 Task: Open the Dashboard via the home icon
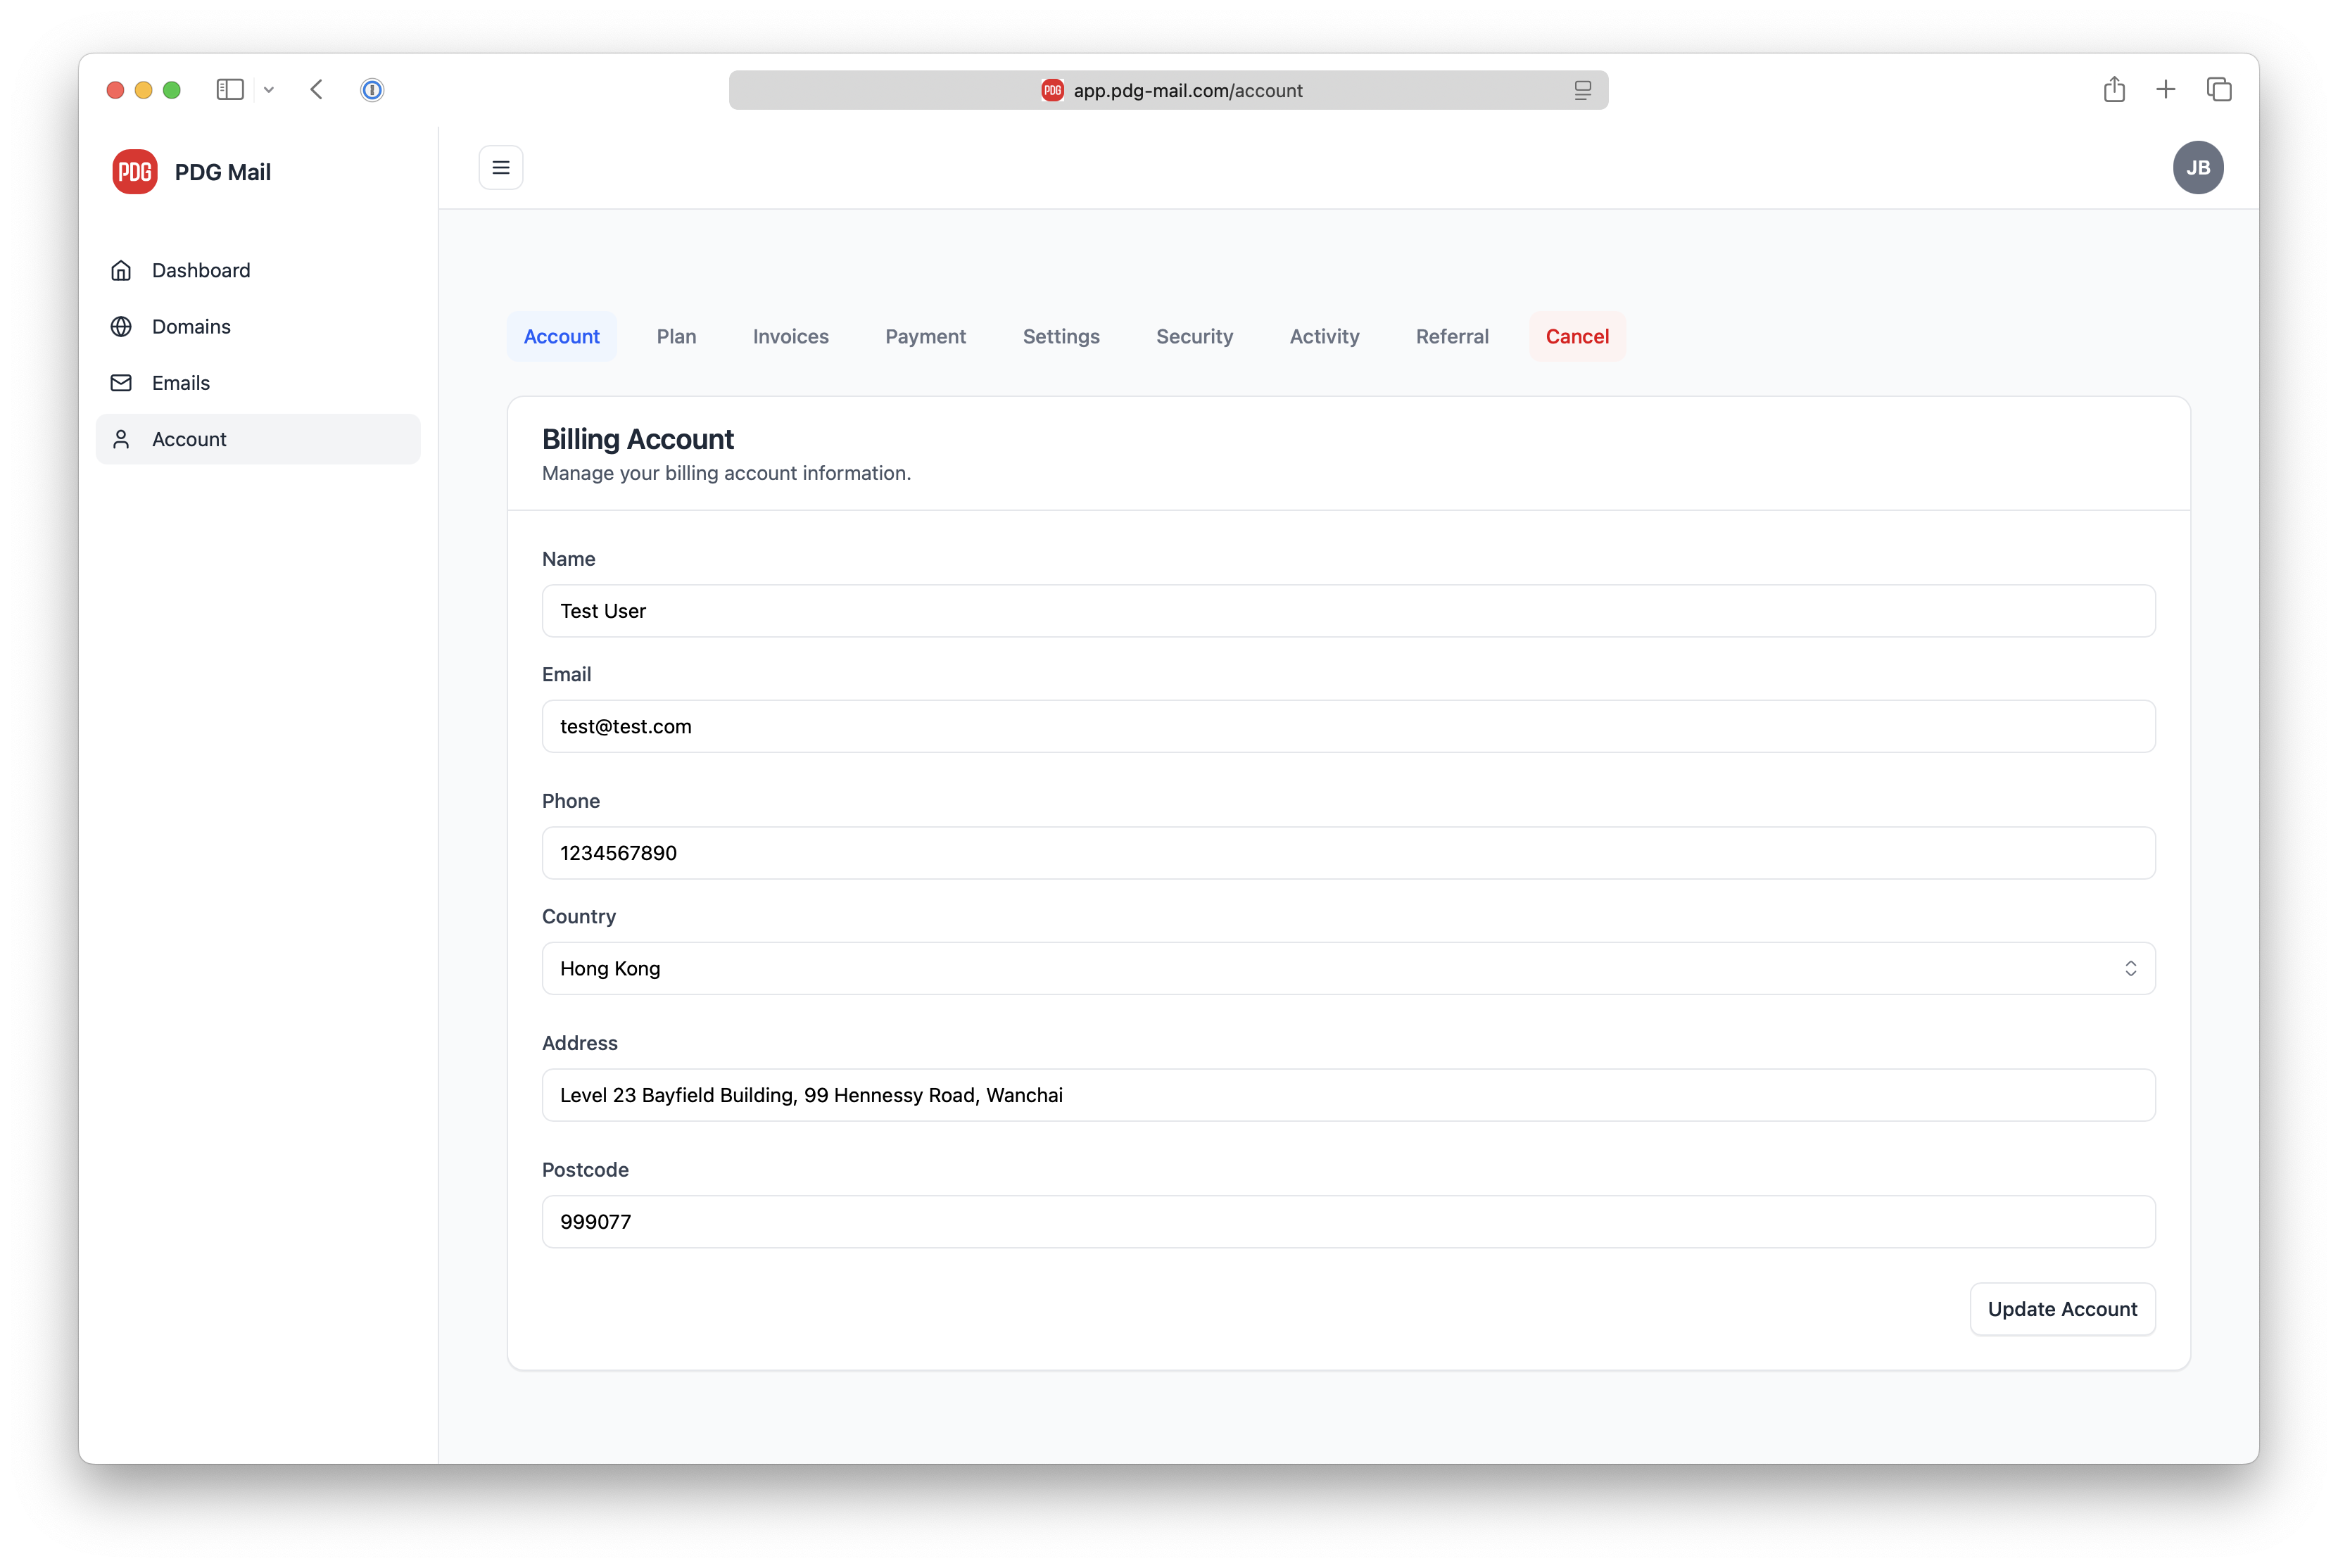[x=121, y=270]
